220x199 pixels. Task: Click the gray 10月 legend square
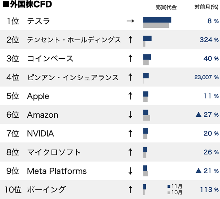tap(169, 192)
